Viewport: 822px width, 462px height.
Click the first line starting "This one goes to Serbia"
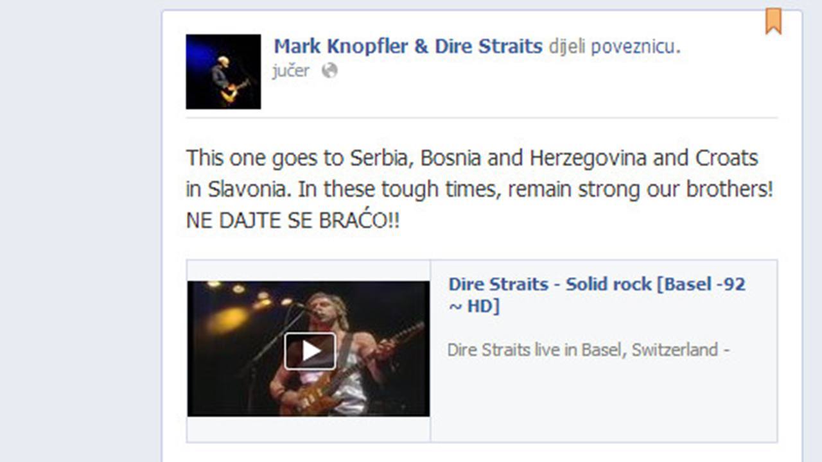(472, 158)
